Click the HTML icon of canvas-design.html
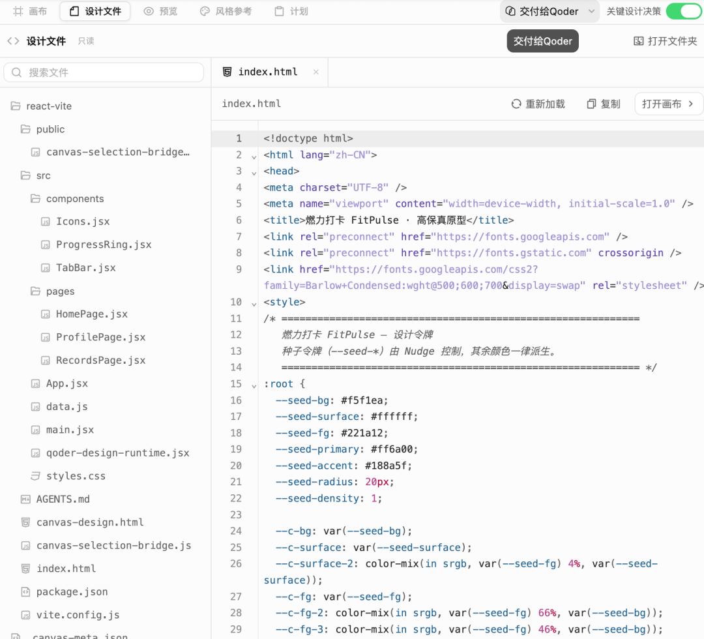 (25, 523)
